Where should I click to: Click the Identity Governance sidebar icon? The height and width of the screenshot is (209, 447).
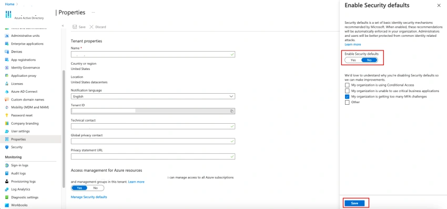pyautogui.click(x=7, y=68)
